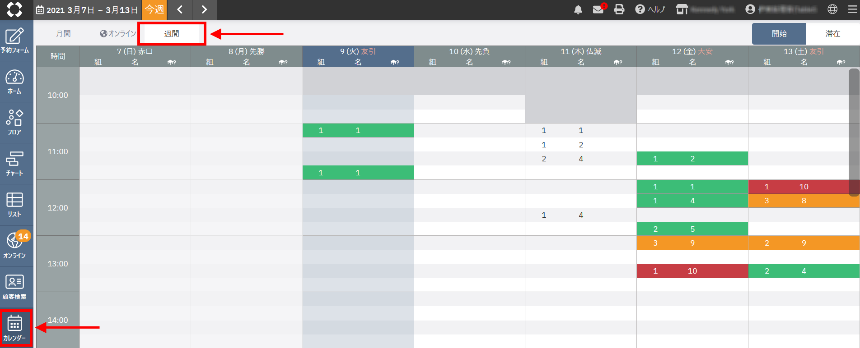Click the umbrella icon in the 13(土) column
The image size is (860, 348).
841,62
